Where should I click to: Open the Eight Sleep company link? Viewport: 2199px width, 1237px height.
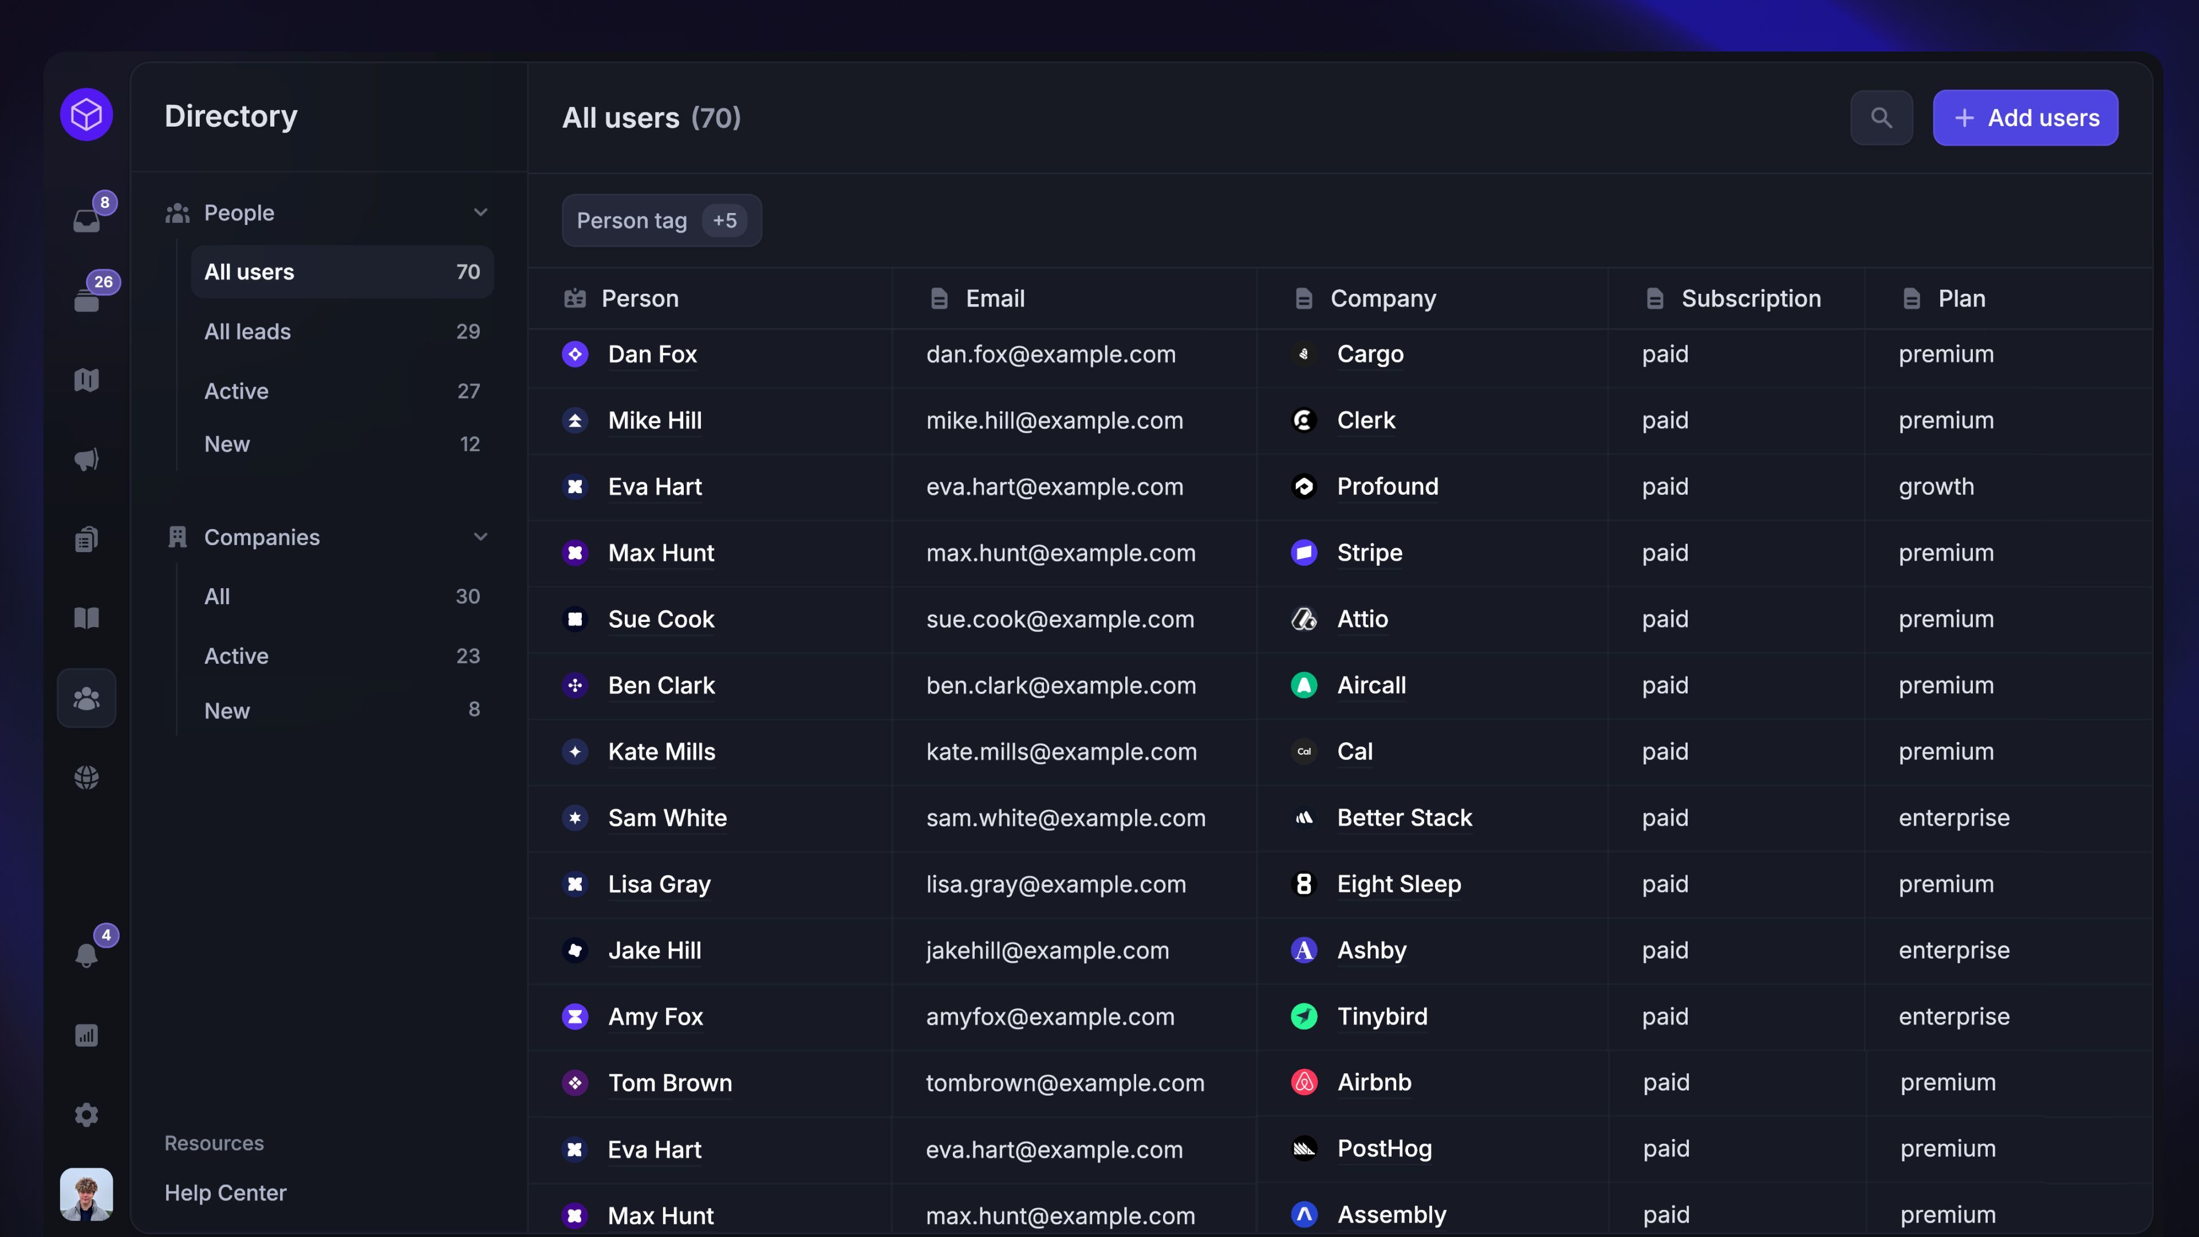pyautogui.click(x=1400, y=884)
